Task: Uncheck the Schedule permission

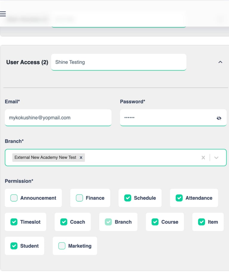Action: tap(128, 198)
